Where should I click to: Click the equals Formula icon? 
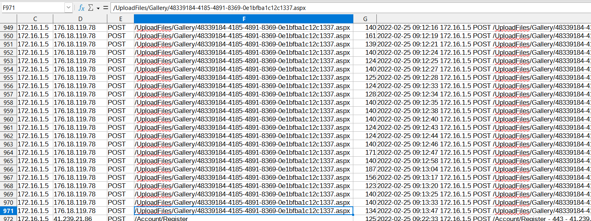(x=105, y=8)
